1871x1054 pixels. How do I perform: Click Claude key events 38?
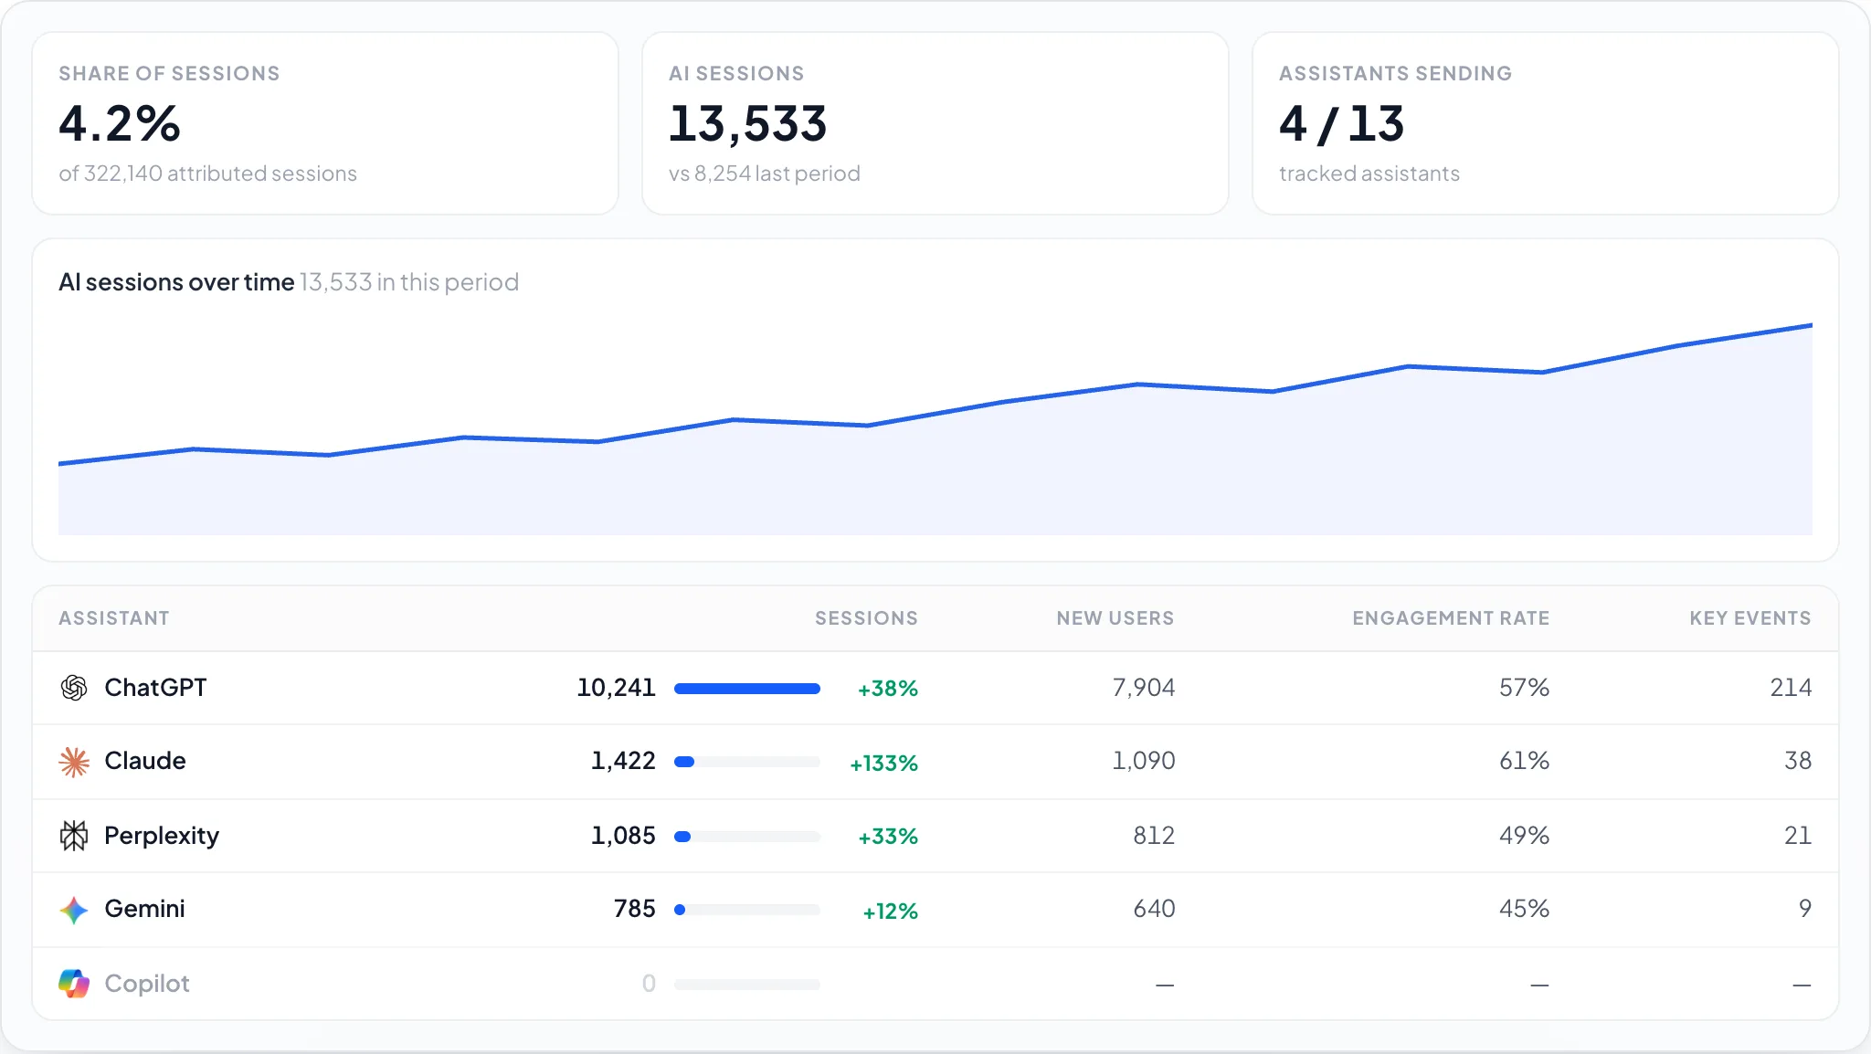point(1798,761)
